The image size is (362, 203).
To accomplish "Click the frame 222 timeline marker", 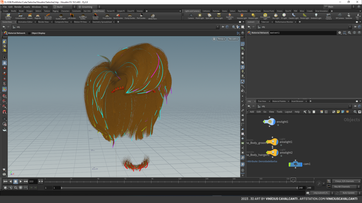I will [x=293, y=180].
